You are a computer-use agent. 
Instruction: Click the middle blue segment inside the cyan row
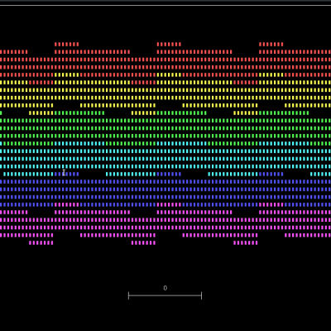(169, 174)
